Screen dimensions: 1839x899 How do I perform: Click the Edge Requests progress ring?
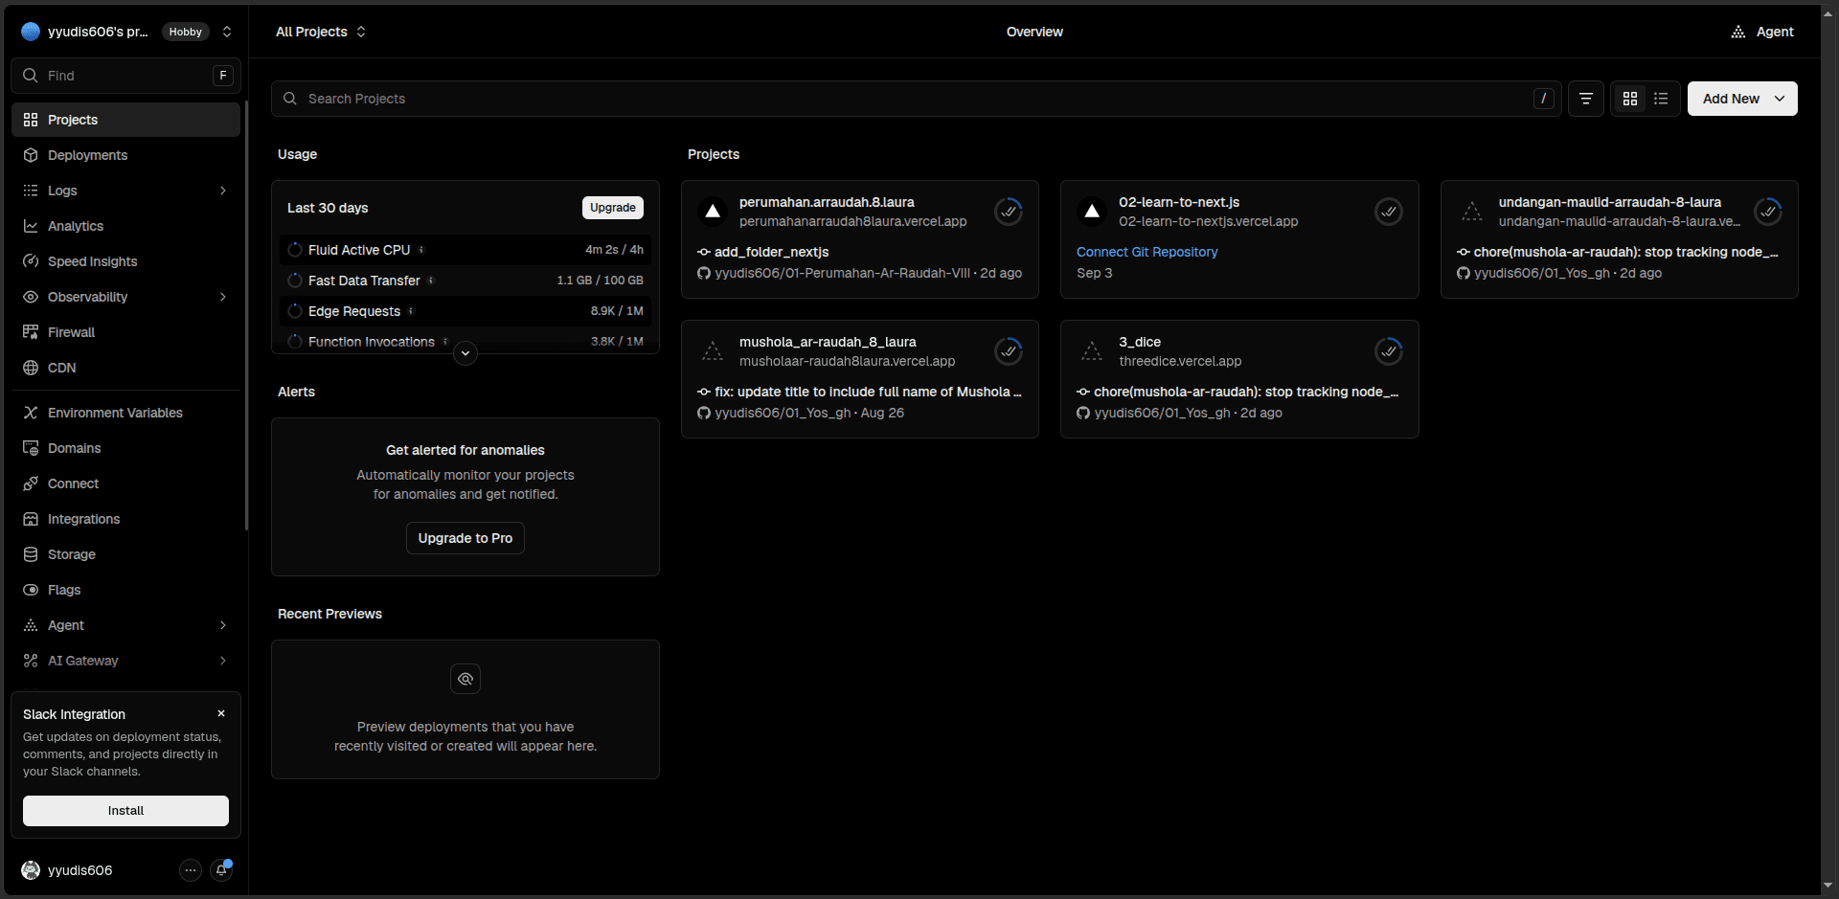(x=295, y=311)
